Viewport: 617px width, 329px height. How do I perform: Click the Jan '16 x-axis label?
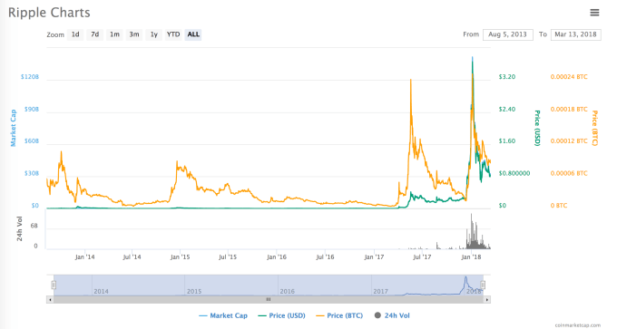point(277,257)
